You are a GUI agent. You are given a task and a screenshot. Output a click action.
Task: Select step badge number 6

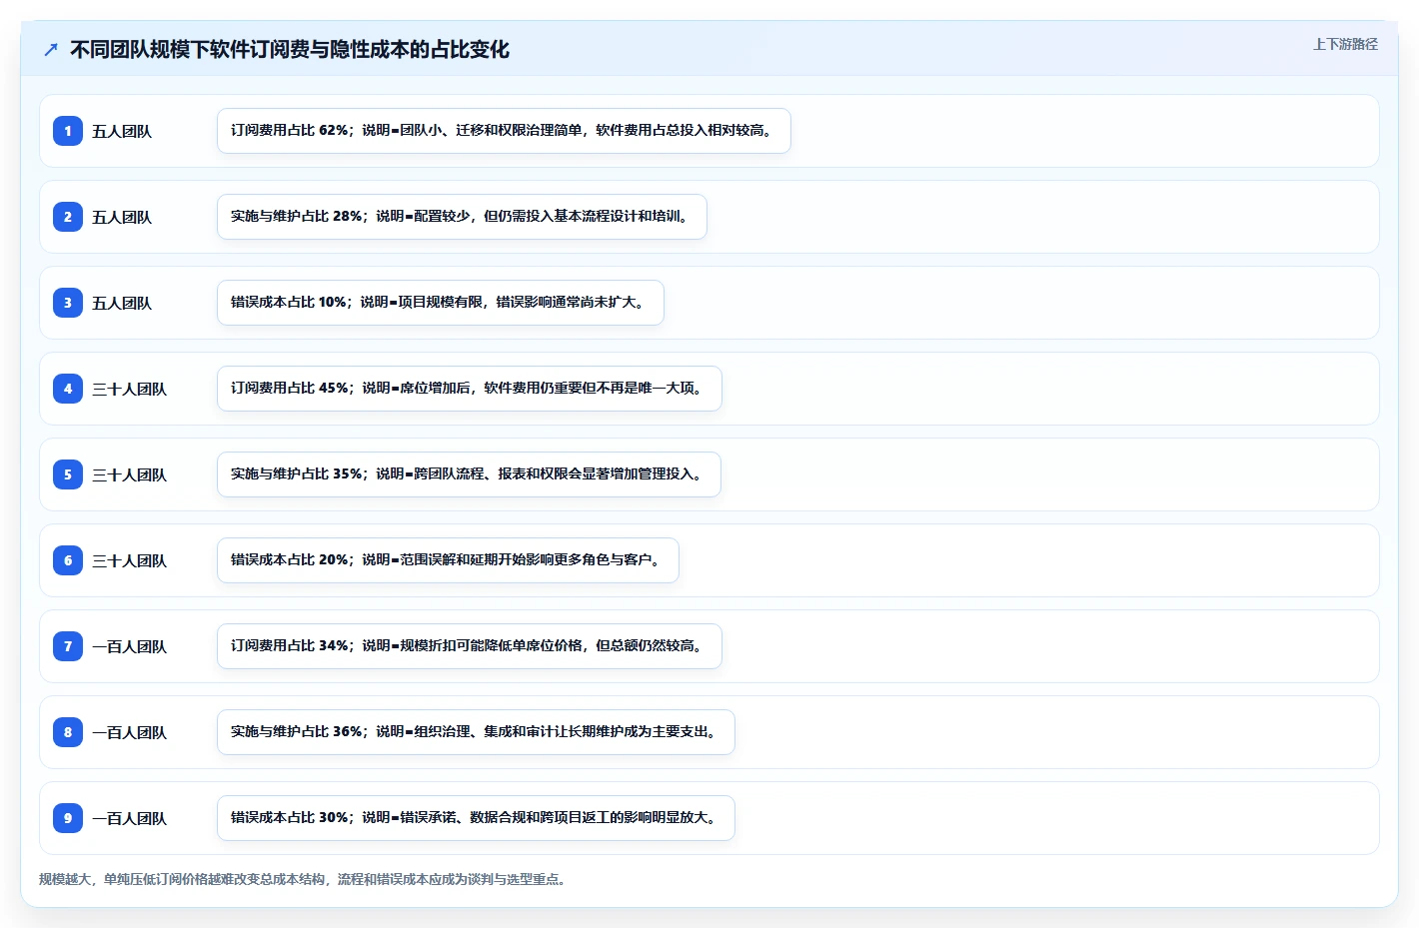pyautogui.click(x=68, y=560)
